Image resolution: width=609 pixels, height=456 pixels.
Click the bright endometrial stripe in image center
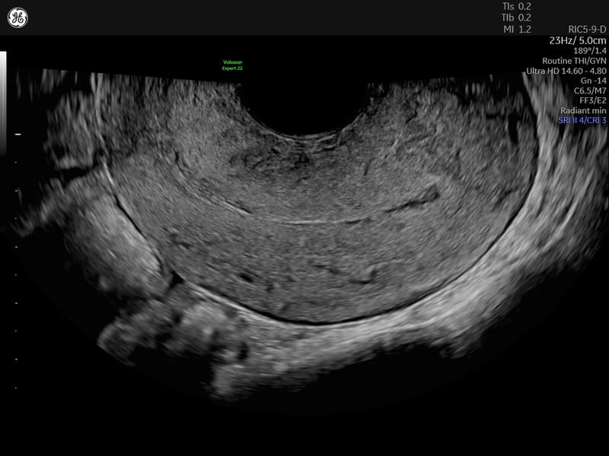tap(320, 220)
